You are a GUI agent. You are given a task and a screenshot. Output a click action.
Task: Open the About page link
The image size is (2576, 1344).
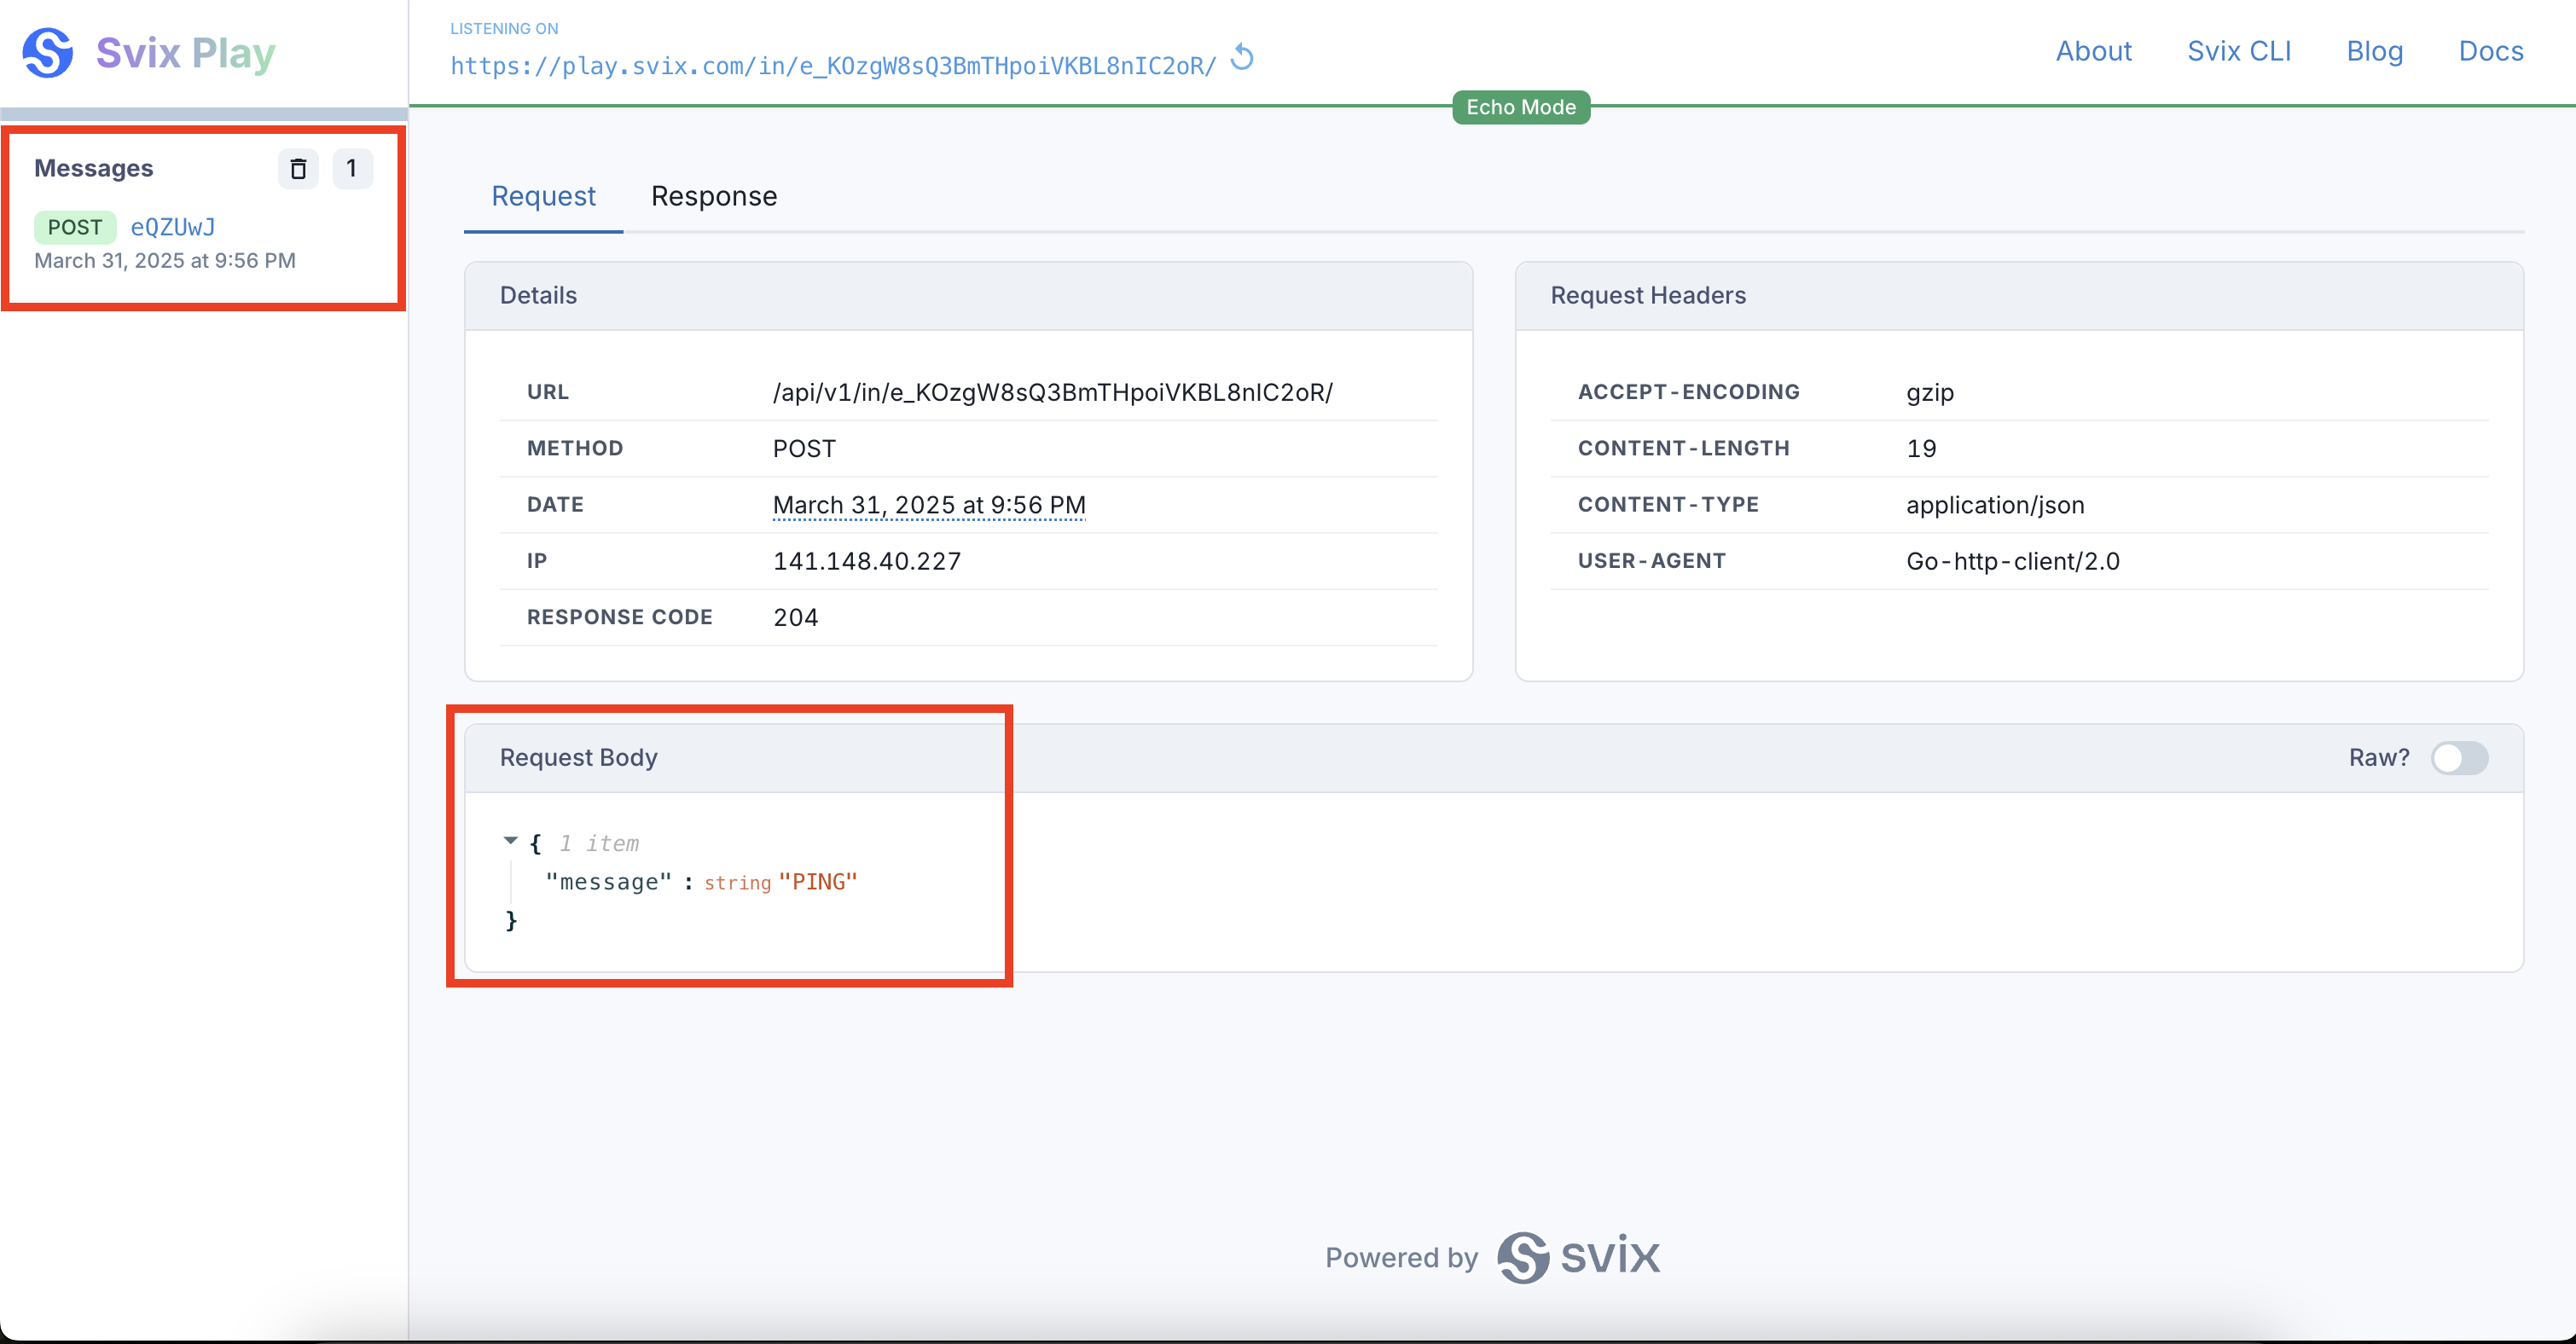coord(2093,51)
